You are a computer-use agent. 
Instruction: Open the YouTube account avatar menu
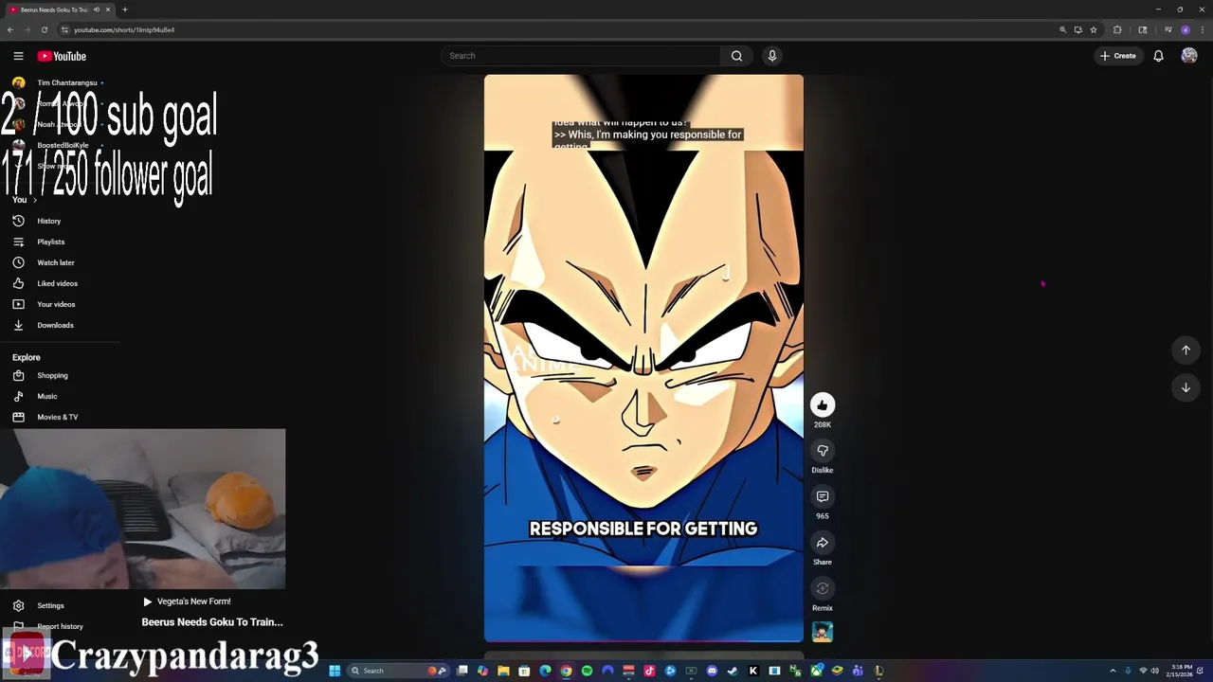click(1189, 56)
